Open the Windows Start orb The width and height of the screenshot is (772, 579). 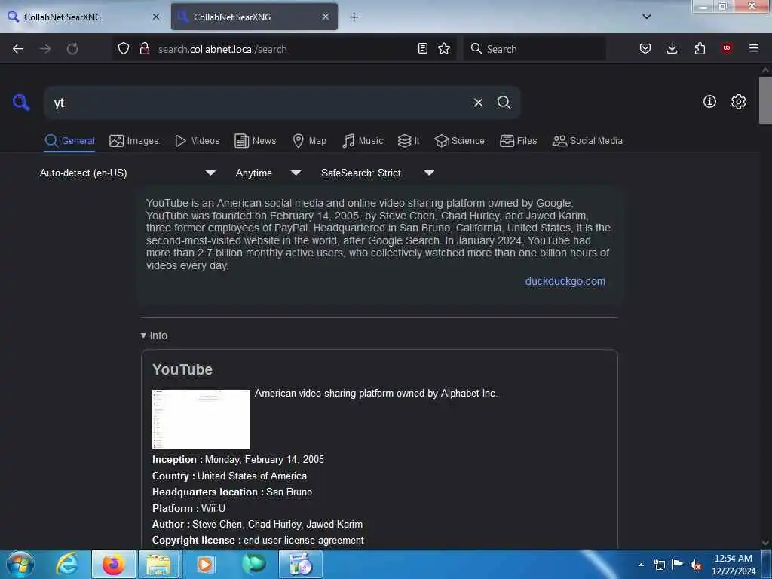pos(20,564)
